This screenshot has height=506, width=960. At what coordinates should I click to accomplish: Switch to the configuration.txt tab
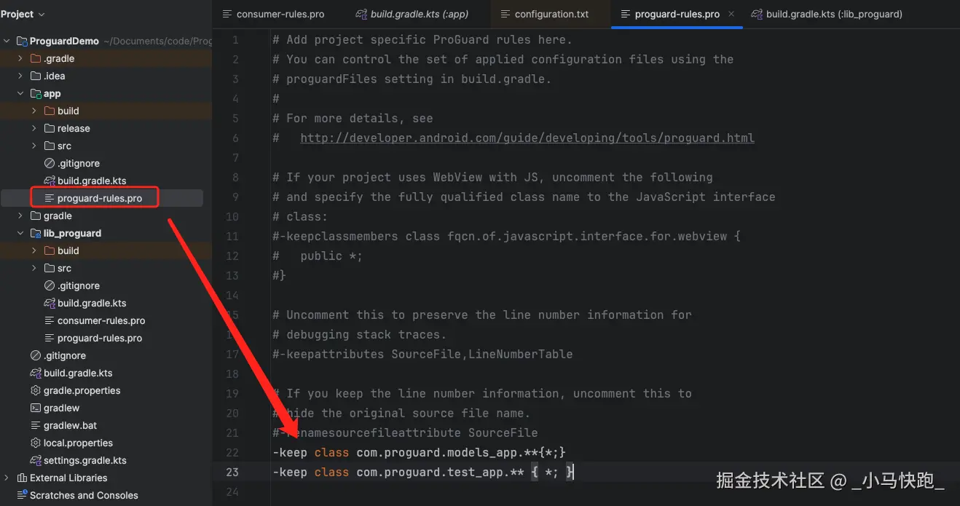[x=551, y=14]
